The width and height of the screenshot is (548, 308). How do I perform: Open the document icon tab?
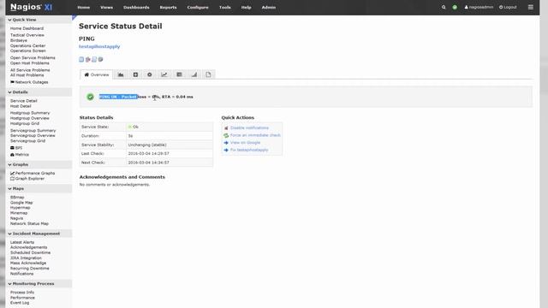point(208,74)
